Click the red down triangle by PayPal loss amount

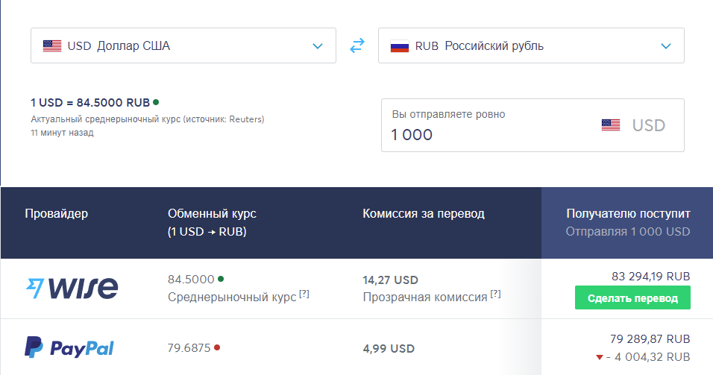click(x=600, y=357)
